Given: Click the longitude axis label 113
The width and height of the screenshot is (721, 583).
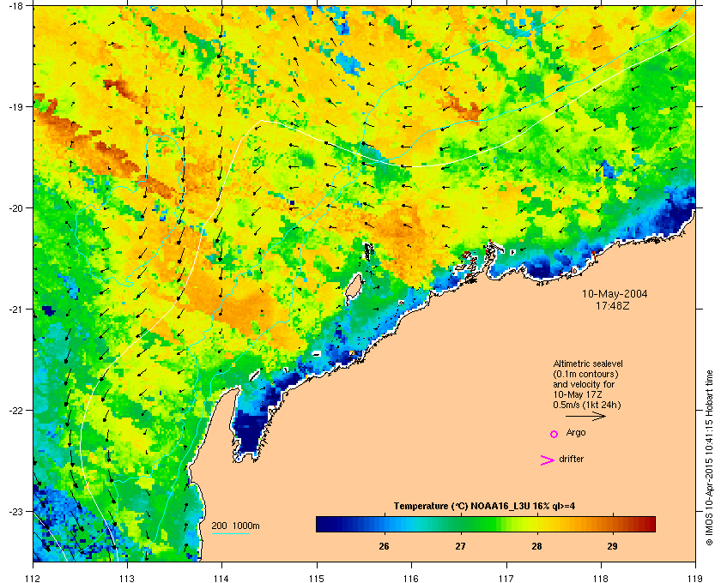Looking at the screenshot, I should click(127, 579).
